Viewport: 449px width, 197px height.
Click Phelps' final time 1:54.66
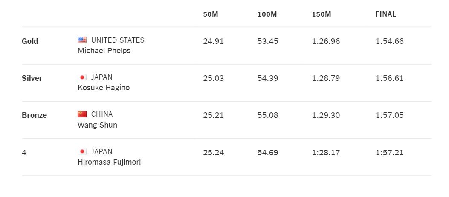[x=389, y=41]
